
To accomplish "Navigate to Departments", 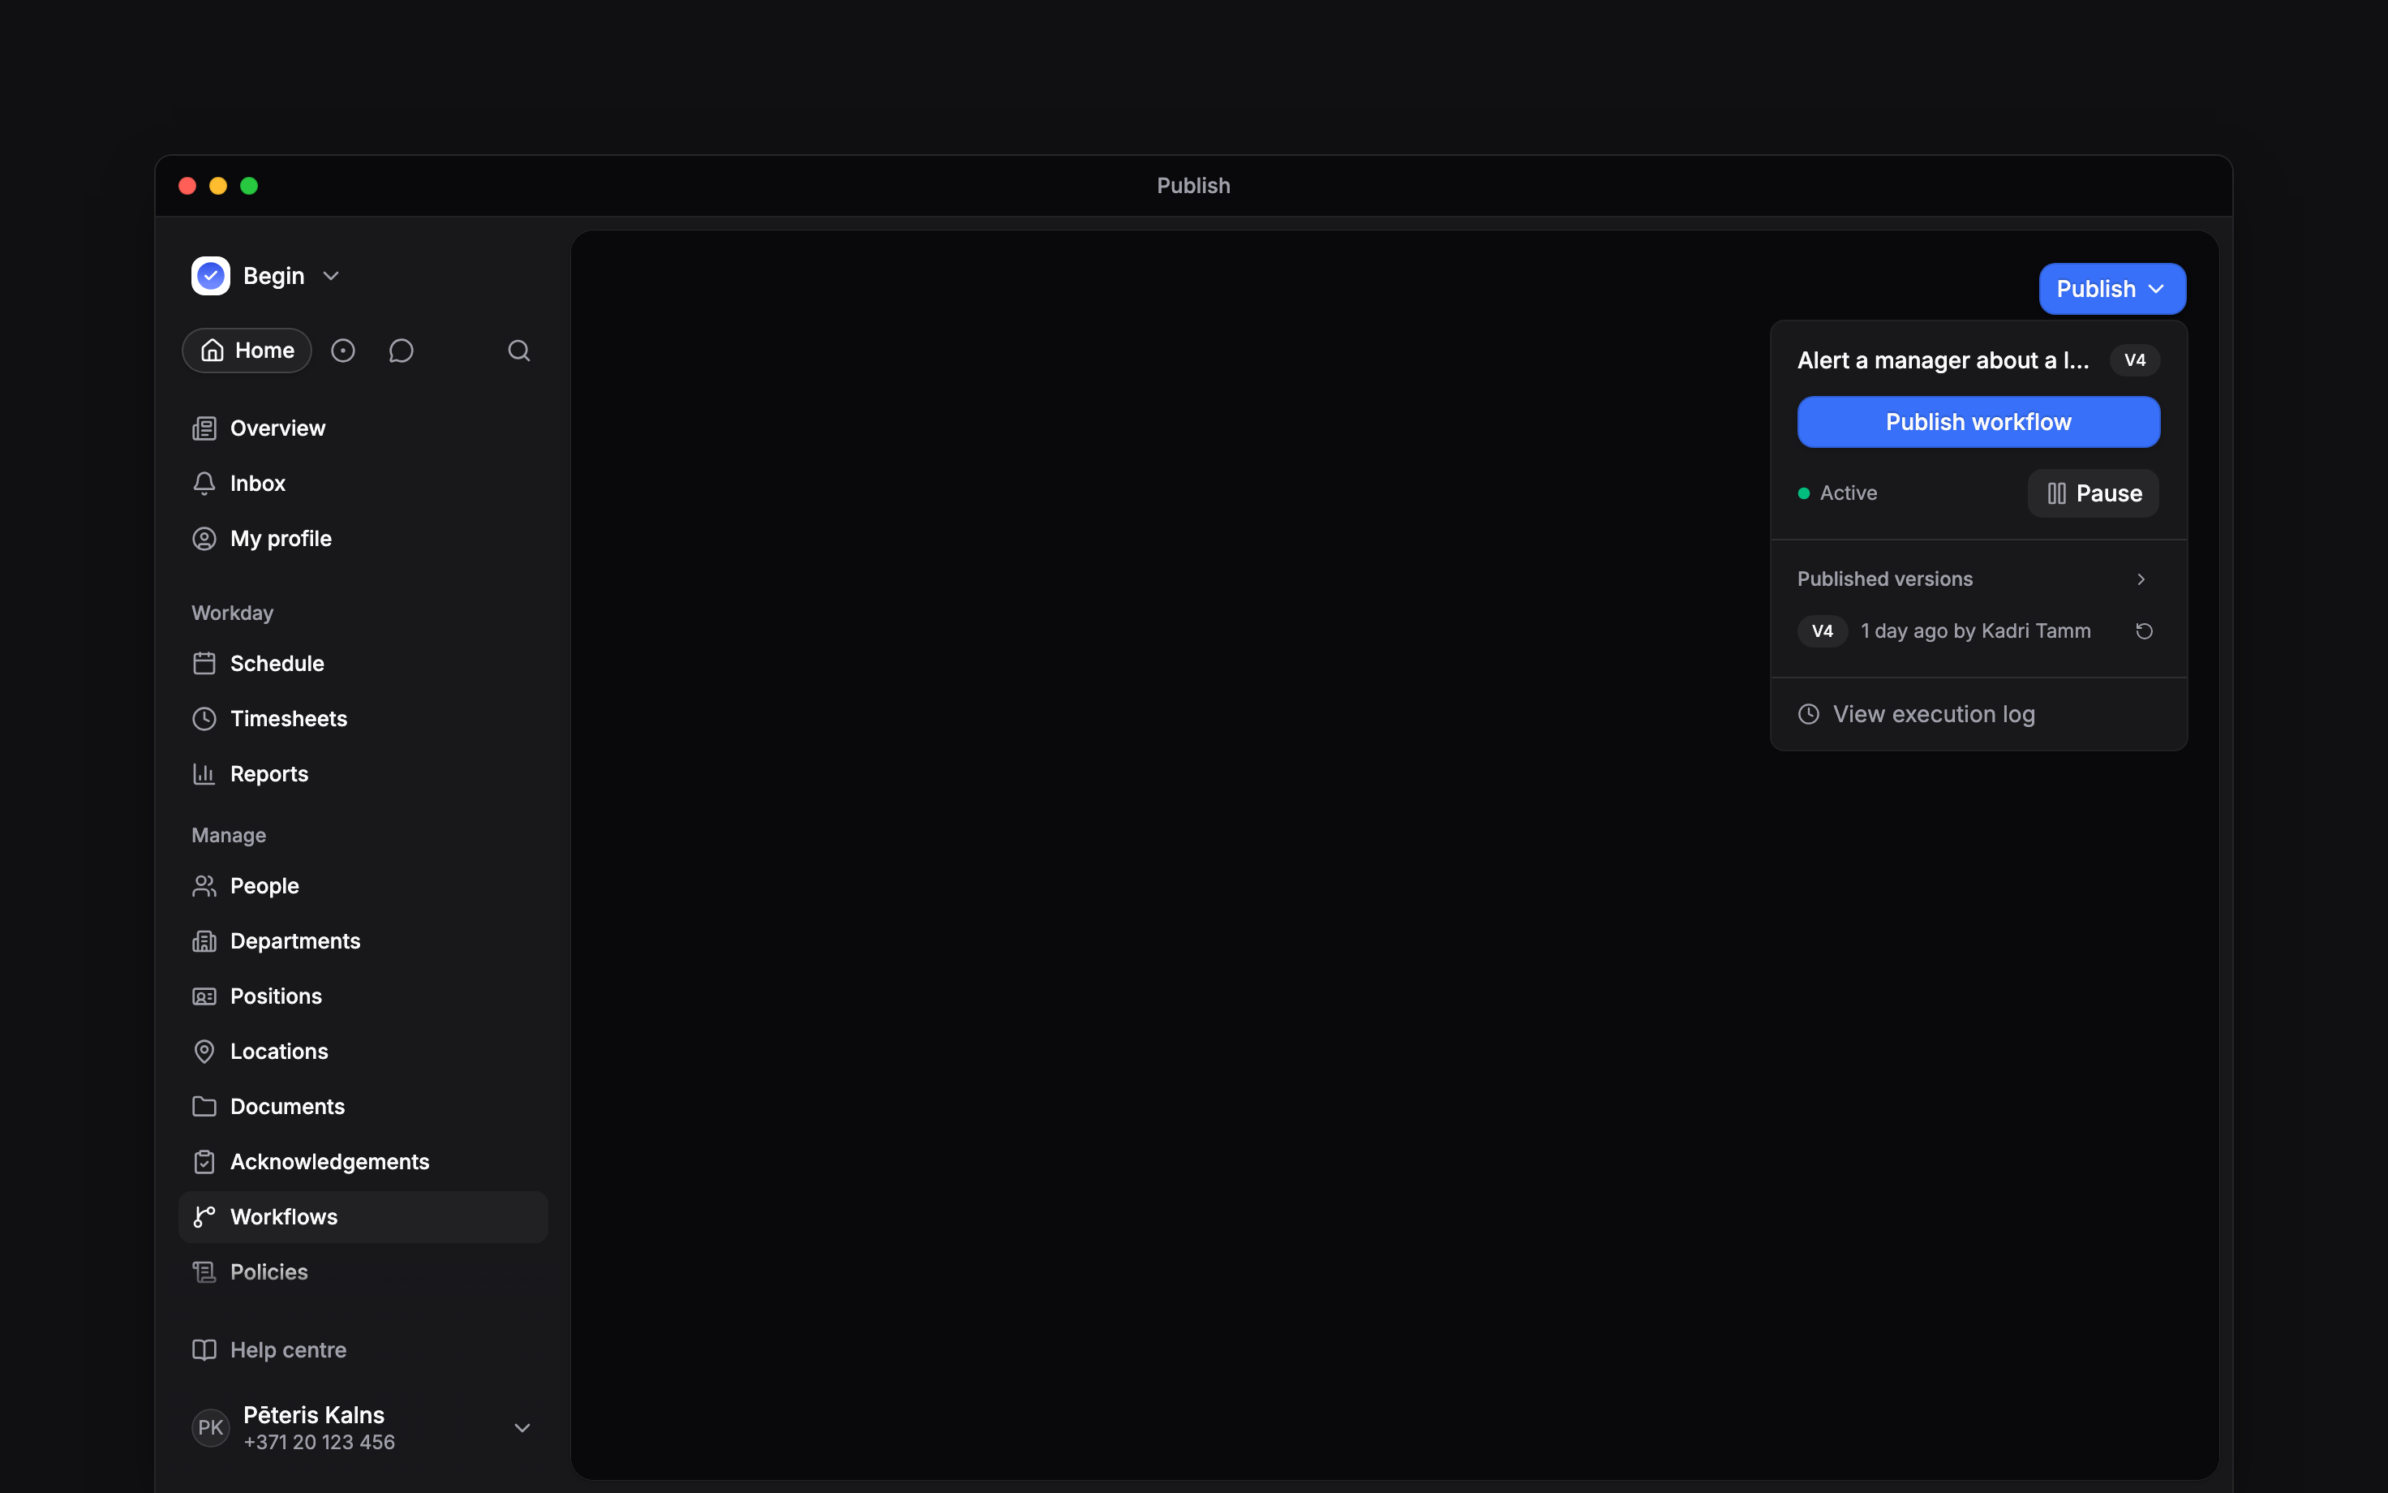I will pos(362,941).
